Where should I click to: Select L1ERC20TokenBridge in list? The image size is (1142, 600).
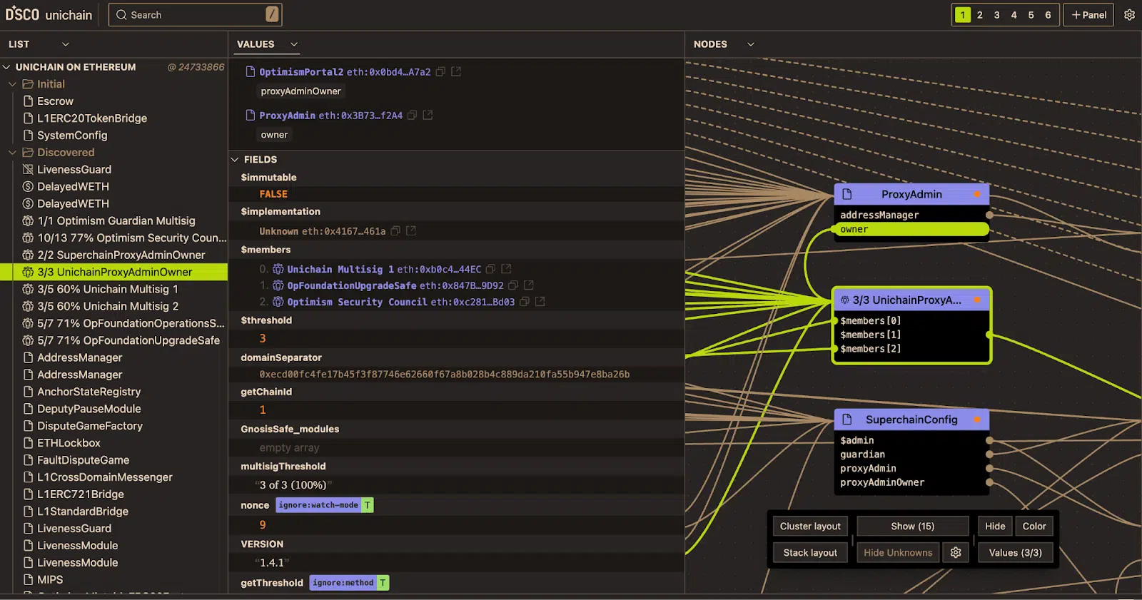114,118
